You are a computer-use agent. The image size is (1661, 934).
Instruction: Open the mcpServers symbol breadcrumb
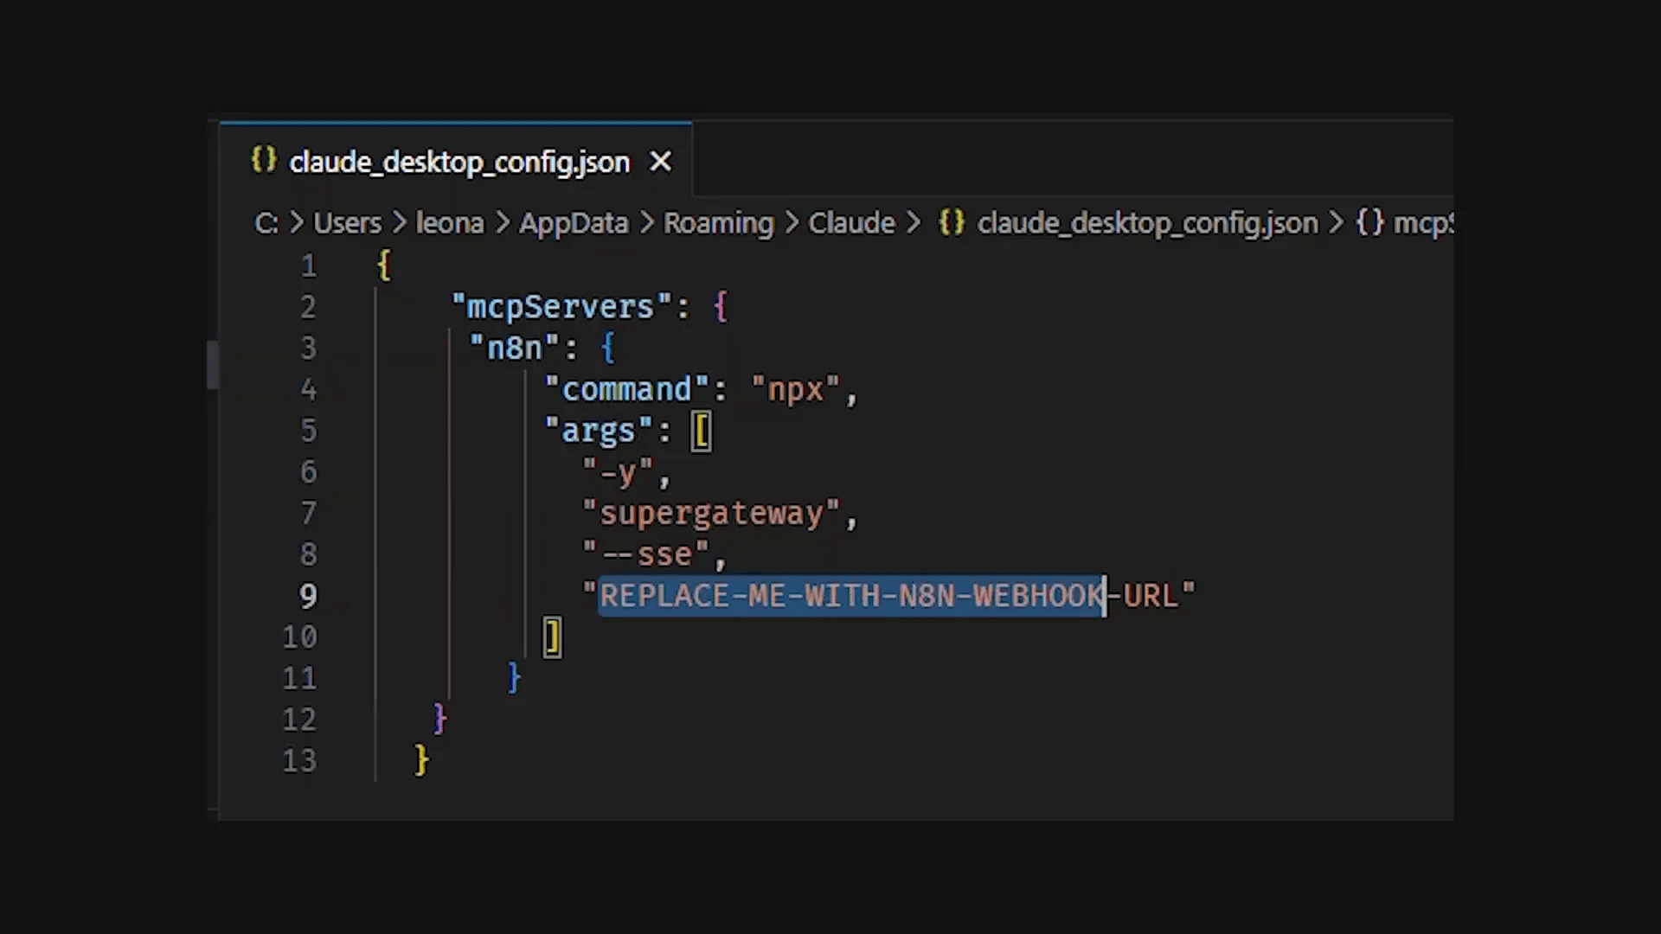pos(1423,223)
